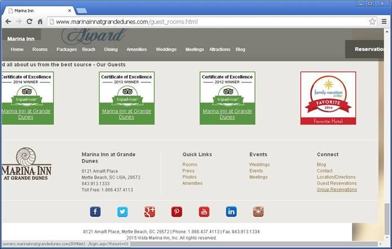This screenshot has width=392, height=249.
Task: Click the Family Vacation Critic Favorite badge
Action: coord(328,98)
